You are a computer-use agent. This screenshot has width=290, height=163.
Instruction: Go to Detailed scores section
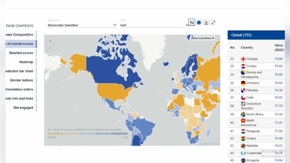coord(21,53)
